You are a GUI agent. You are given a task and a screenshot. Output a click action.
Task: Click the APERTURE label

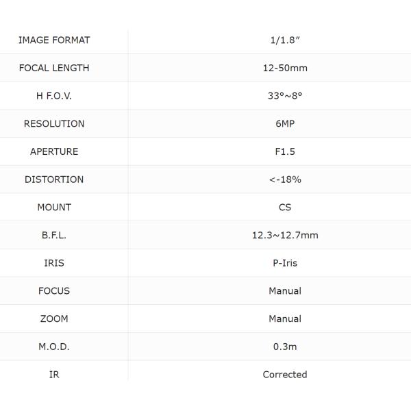(54, 151)
